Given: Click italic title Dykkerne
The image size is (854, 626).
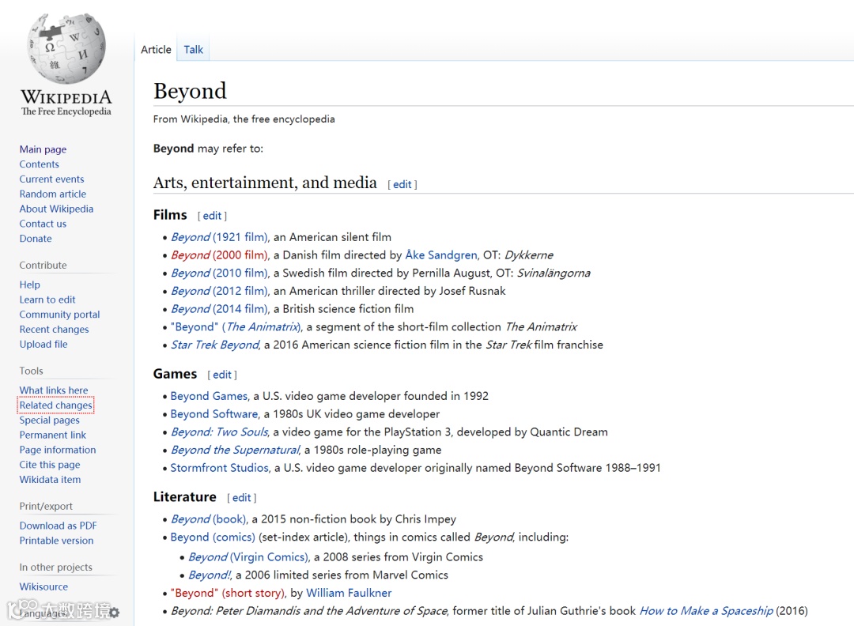Looking at the screenshot, I should pyautogui.click(x=528, y=255).
